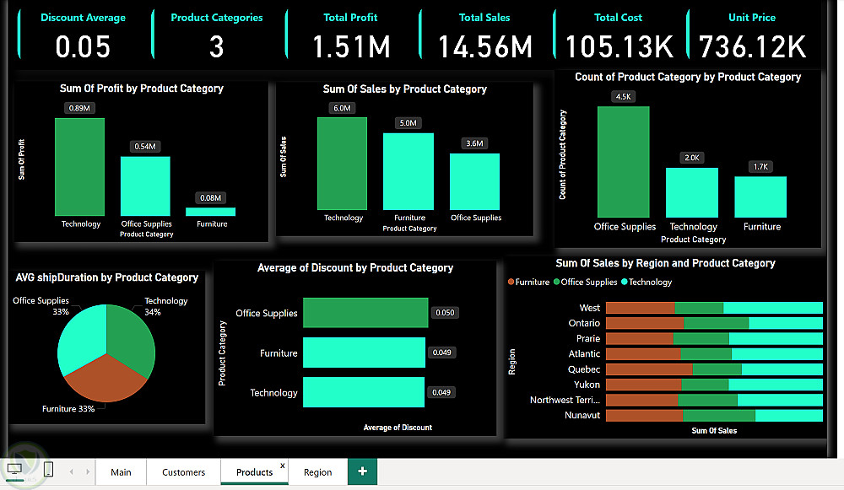Click the 0.54M data label

coord(145,146)
